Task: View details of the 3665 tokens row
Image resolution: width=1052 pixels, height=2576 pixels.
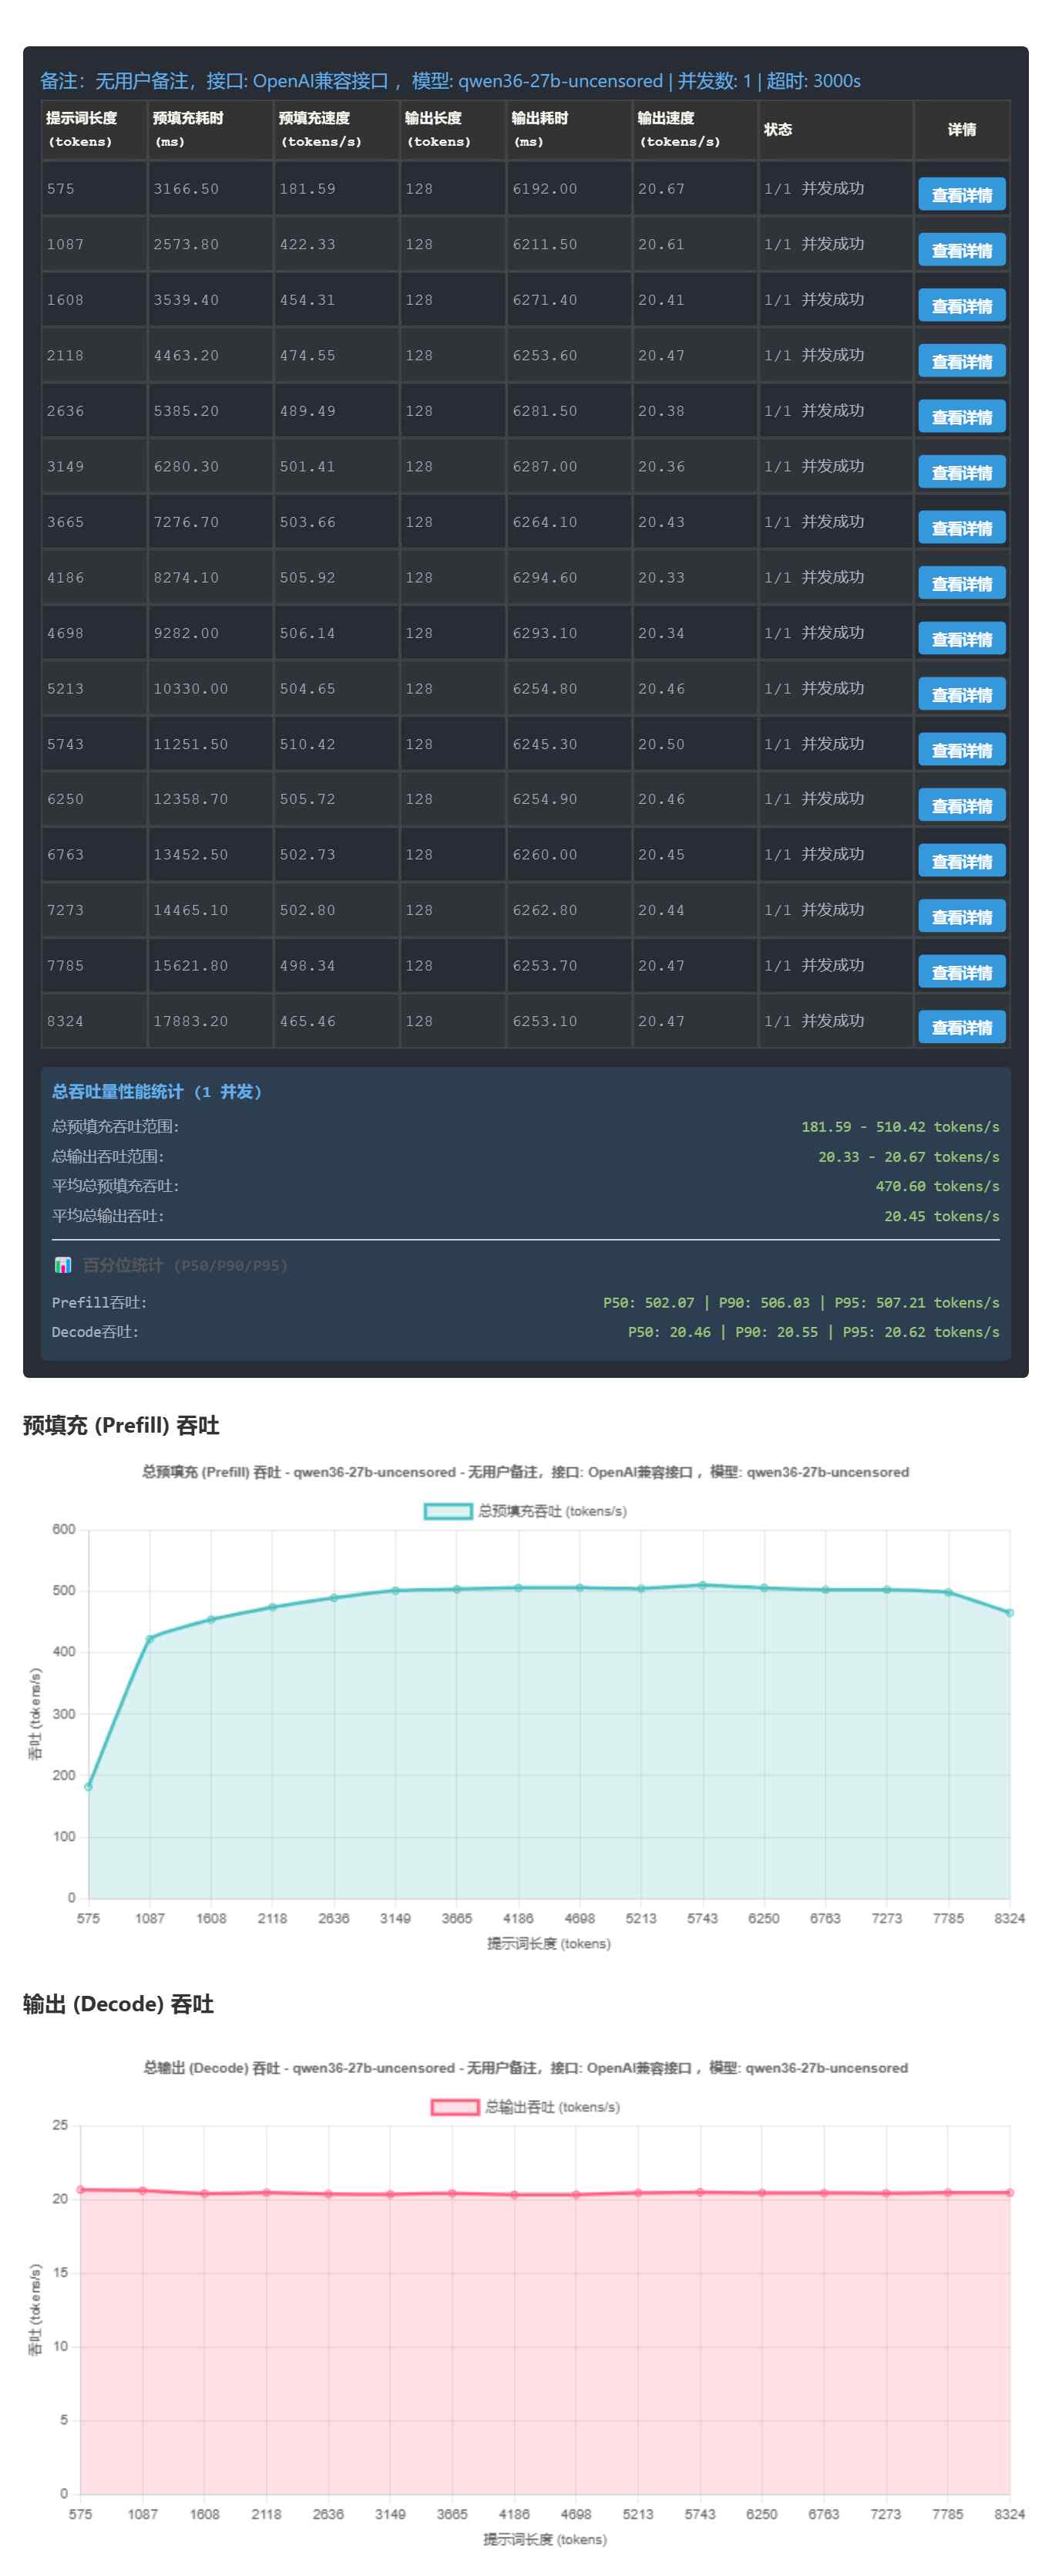Action: pos(961,528)
